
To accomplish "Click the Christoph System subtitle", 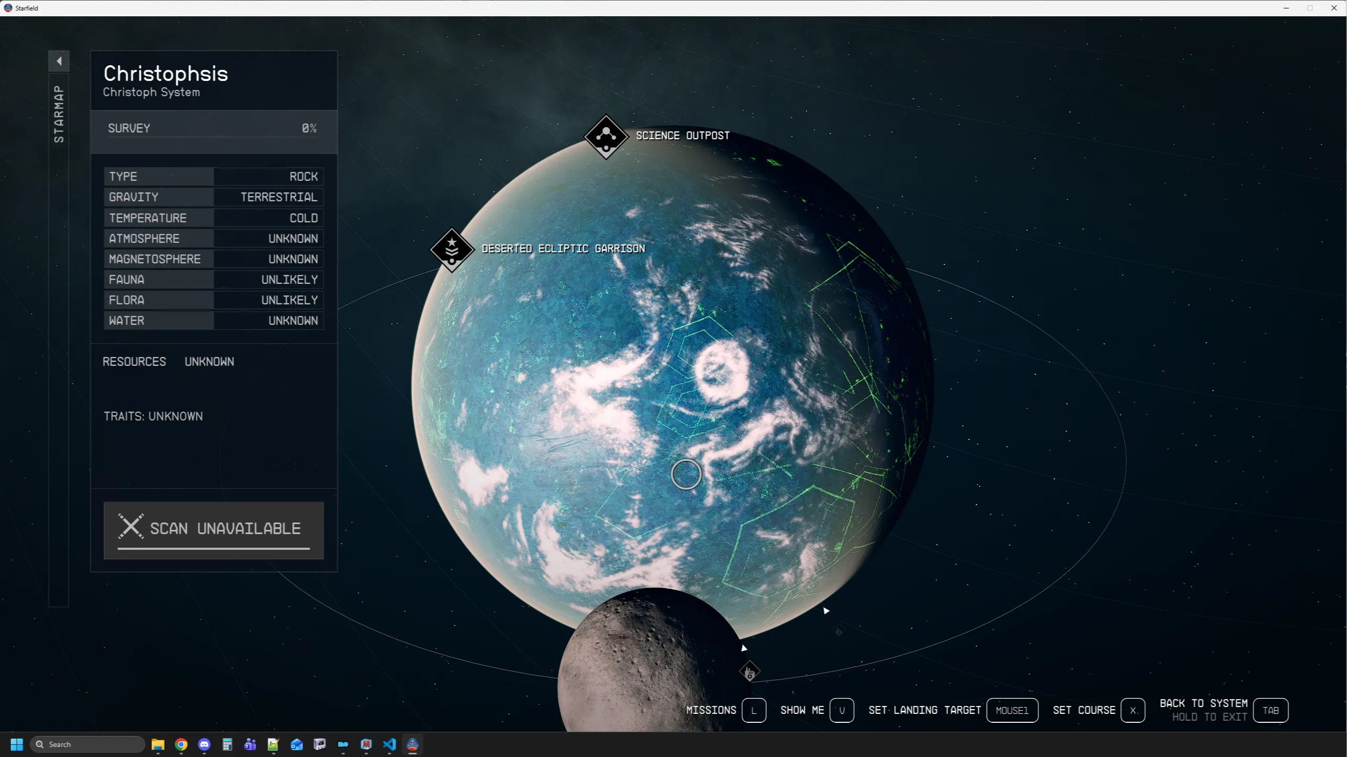I will [151, 92].
